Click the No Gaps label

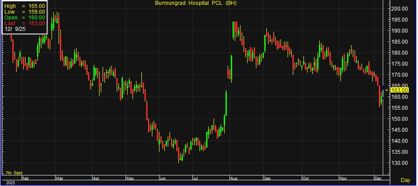tap(14, 172)
